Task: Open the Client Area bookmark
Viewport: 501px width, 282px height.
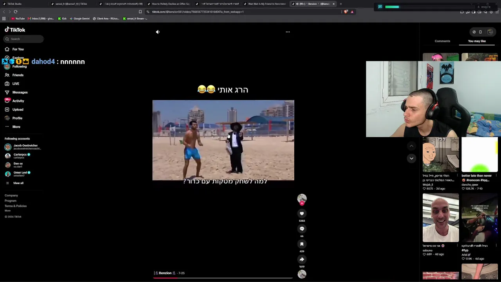Action: (106, 18)
